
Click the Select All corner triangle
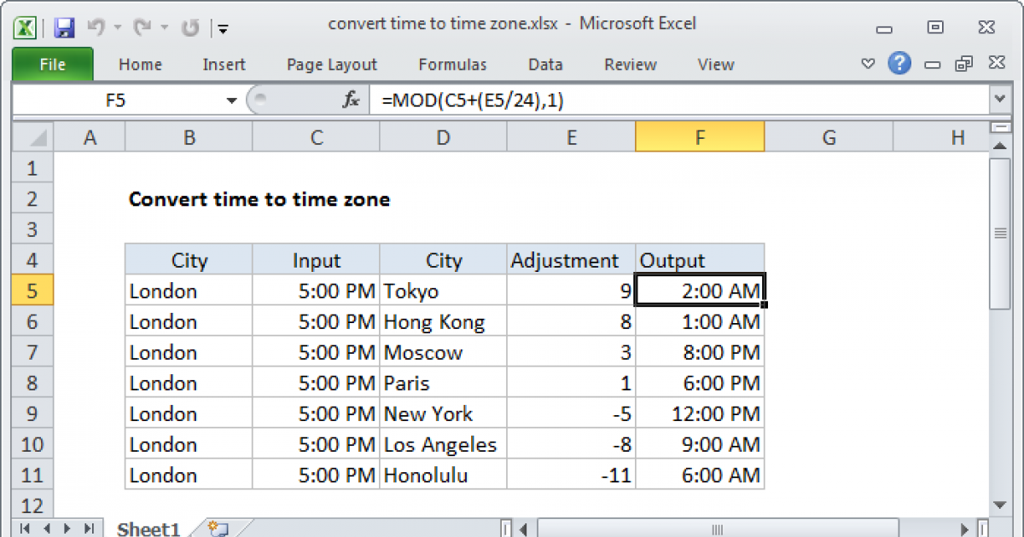pos(33,138)
